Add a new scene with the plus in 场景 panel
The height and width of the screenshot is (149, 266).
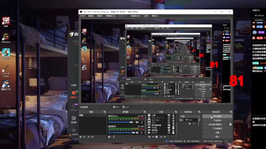tap(80, 137)
